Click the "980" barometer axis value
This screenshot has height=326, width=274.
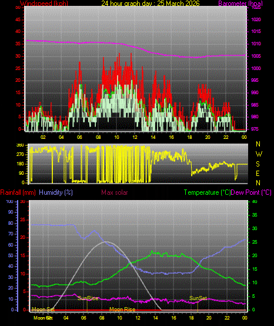coord(255,117)
